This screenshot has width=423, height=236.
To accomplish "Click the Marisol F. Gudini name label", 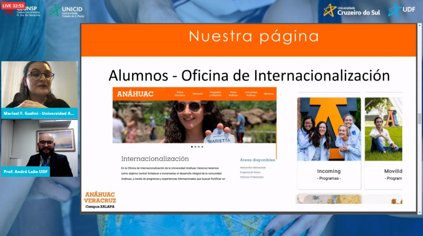I will point(39,113).
